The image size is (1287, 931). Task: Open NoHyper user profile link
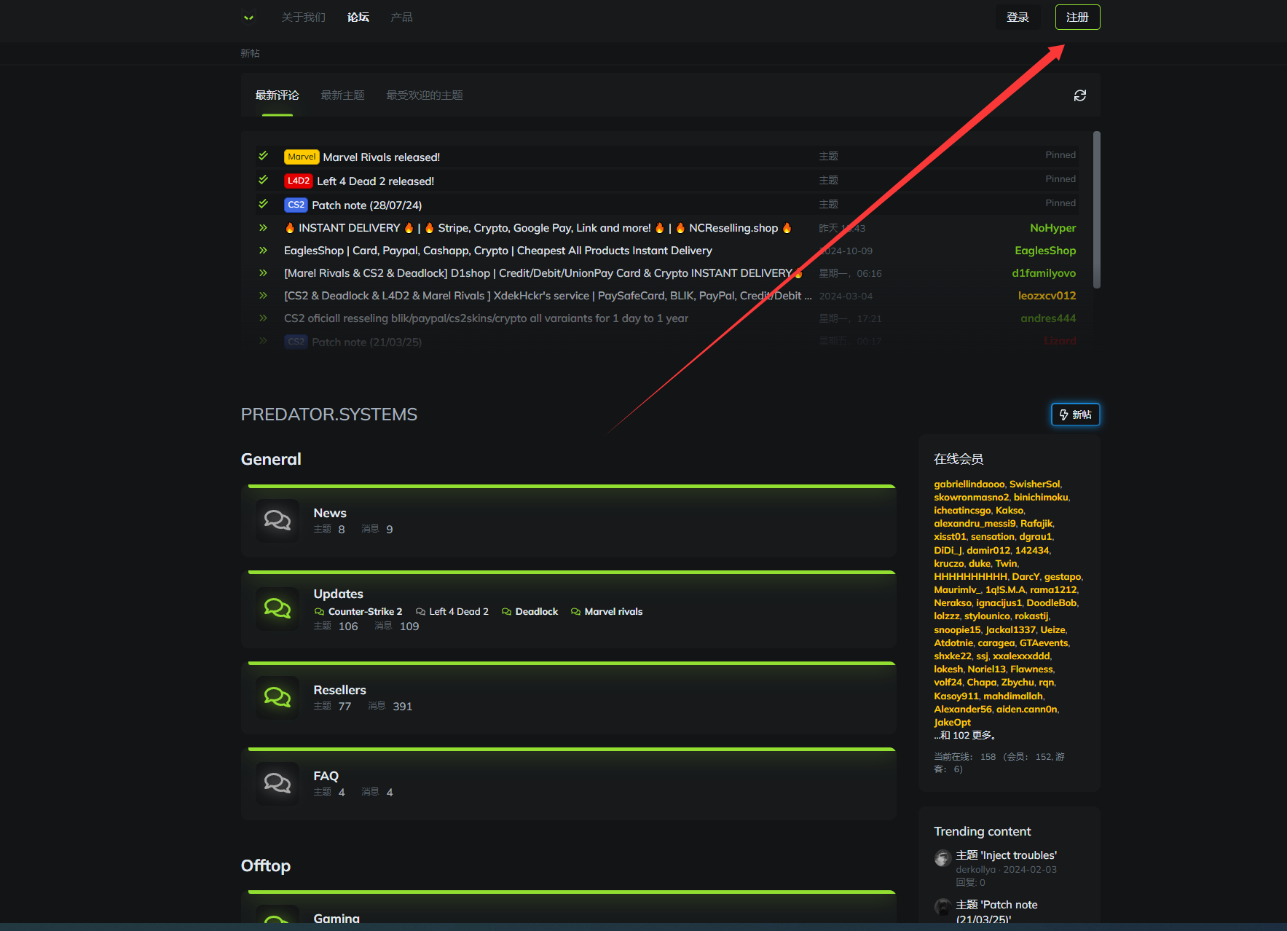1053,228
